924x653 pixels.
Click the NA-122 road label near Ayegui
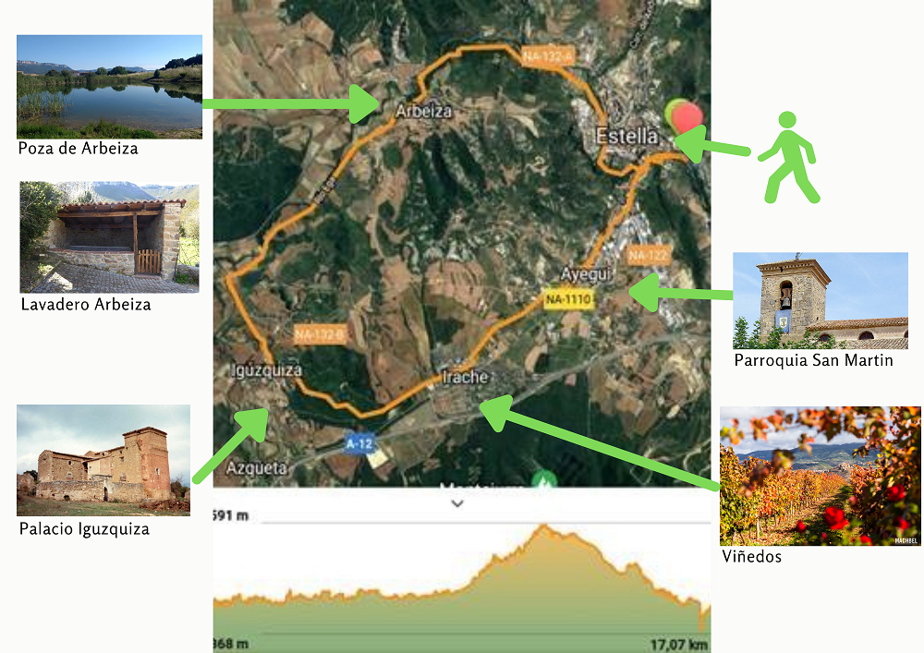(x=649, y=256)
